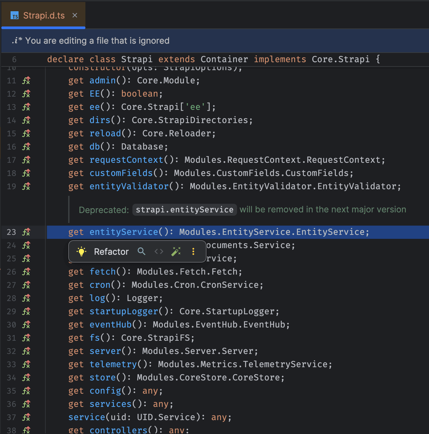Click gutter implements icon on line 17
Image resolution: width=429 pixels, height=434 pixels.
(26, 159)
